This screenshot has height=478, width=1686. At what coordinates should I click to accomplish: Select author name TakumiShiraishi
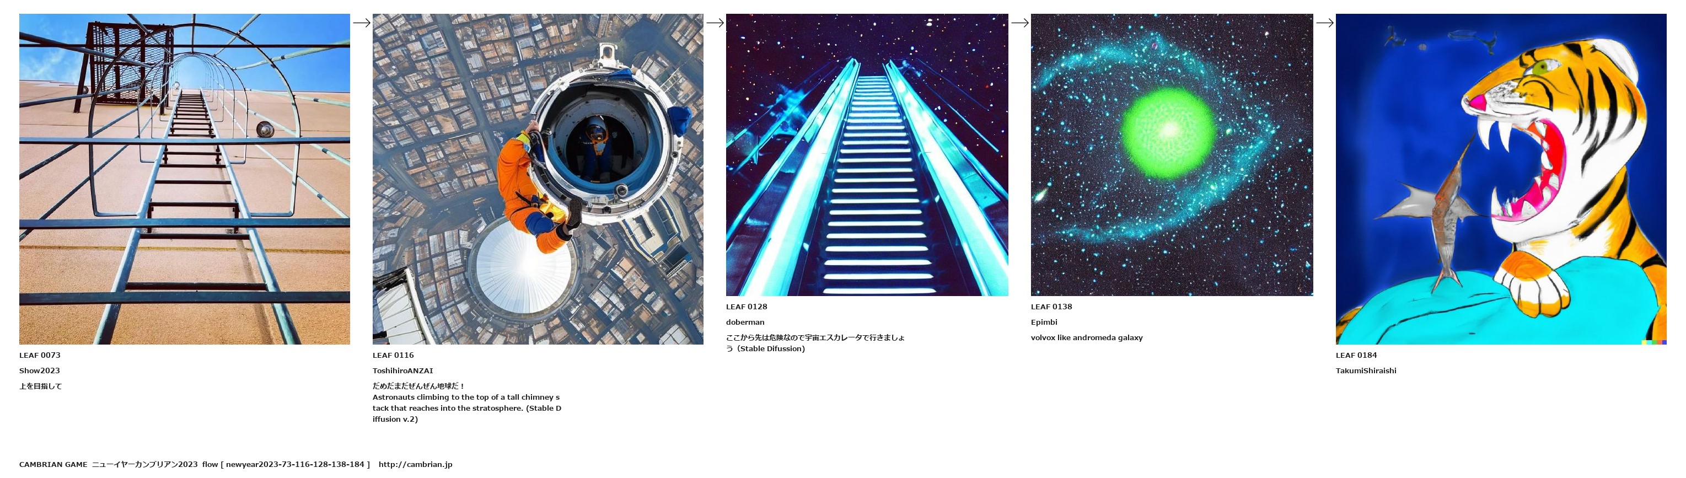[1366, 370]
